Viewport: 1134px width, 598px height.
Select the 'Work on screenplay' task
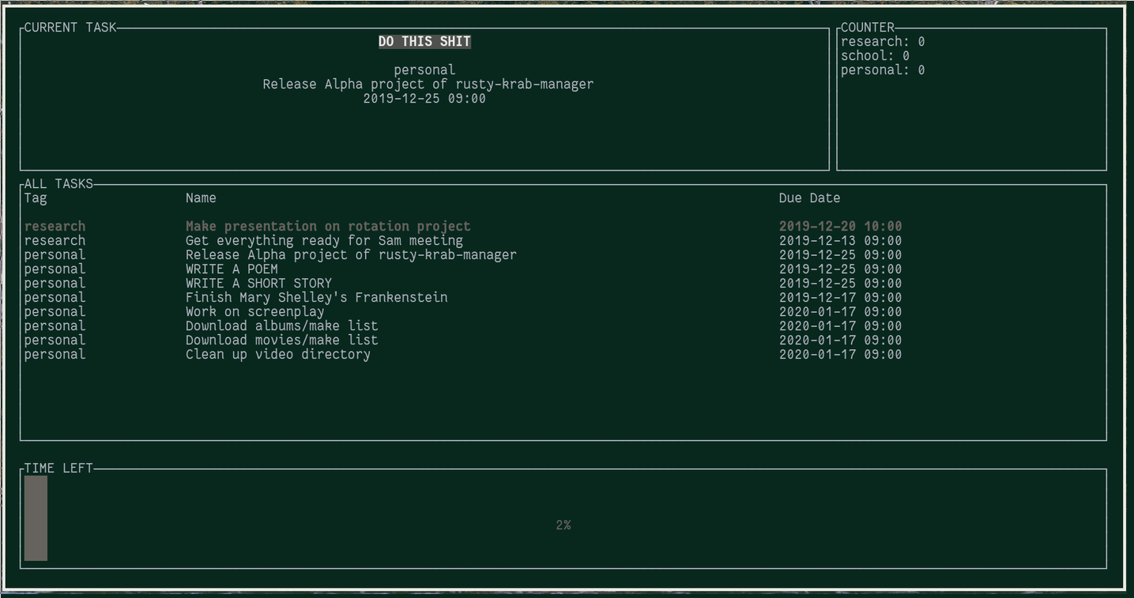[463, 312]
